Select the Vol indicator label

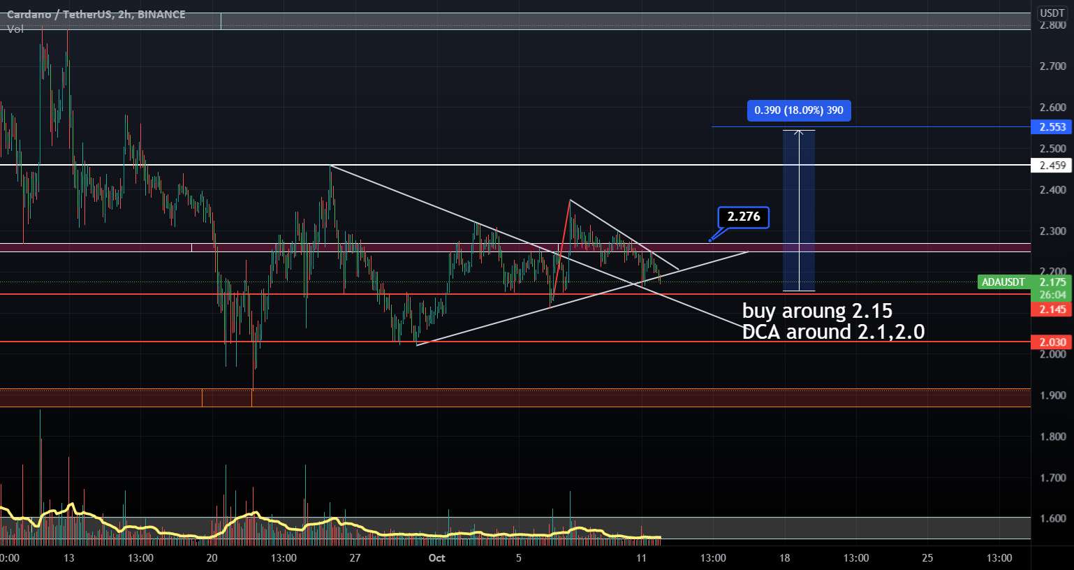14,29
